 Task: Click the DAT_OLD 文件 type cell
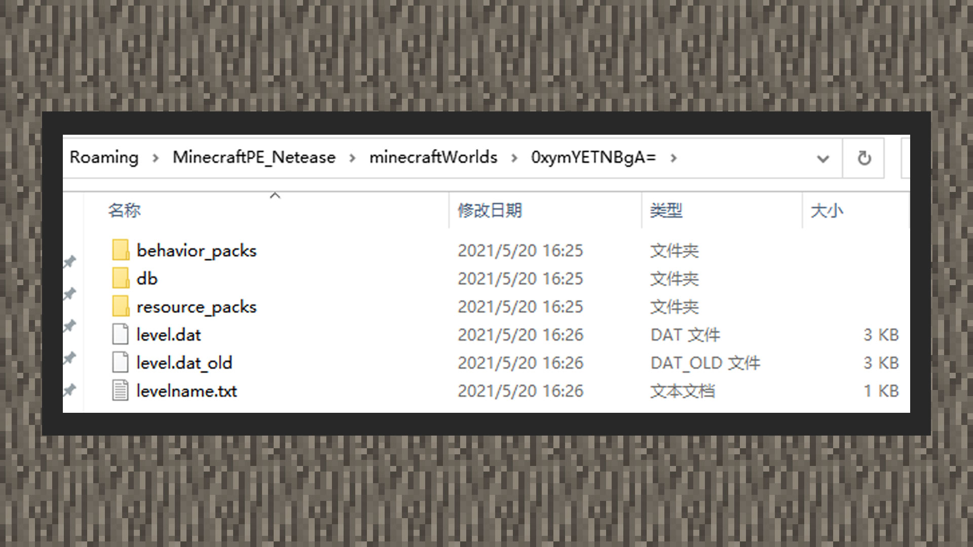coord(705,363)
